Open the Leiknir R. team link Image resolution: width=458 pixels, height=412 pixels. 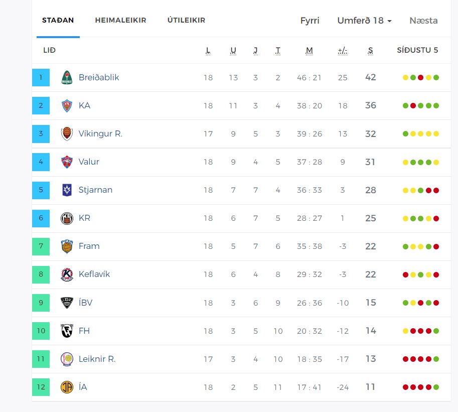(x=97, y=359)
